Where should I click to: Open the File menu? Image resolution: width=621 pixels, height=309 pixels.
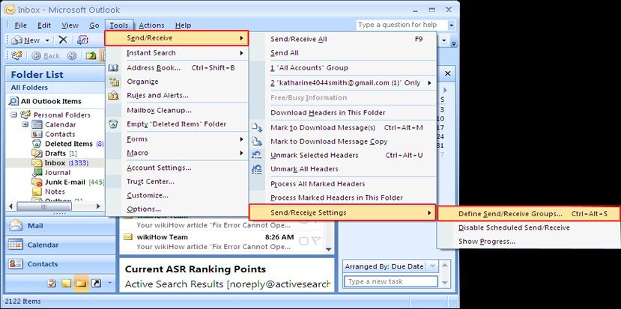click(20, 25)
